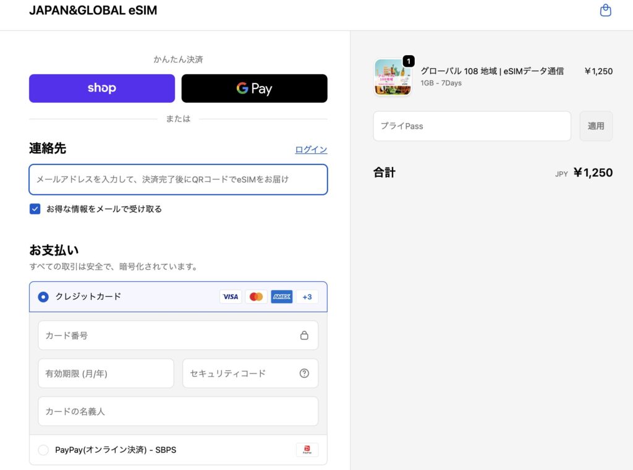Click the AMEX card logo
Image resolution: width=633 pixels, height=470 pixels.
282,297
